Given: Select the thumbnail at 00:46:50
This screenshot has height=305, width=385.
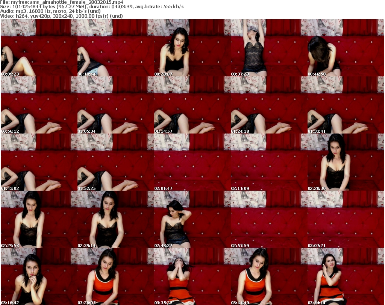Looking at the screenshot, I should (x=346, y=48).
